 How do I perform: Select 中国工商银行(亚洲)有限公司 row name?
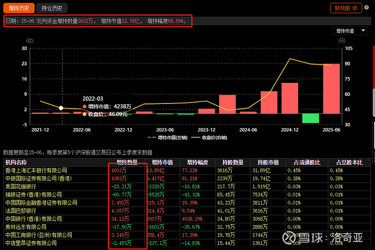[39, 235]
